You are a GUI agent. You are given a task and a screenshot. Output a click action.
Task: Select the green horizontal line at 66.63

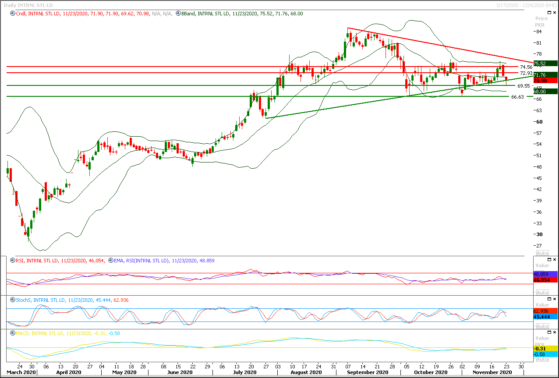pyautogui.click(x=258, y=96)
